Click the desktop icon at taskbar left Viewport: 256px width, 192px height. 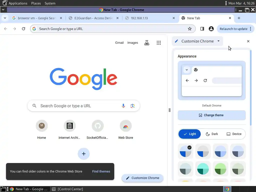coord(3,189)
